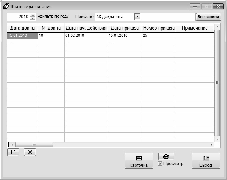Click the delete record X icon
This screenshot has height=180, width=227.
click(x=30, y=152)
